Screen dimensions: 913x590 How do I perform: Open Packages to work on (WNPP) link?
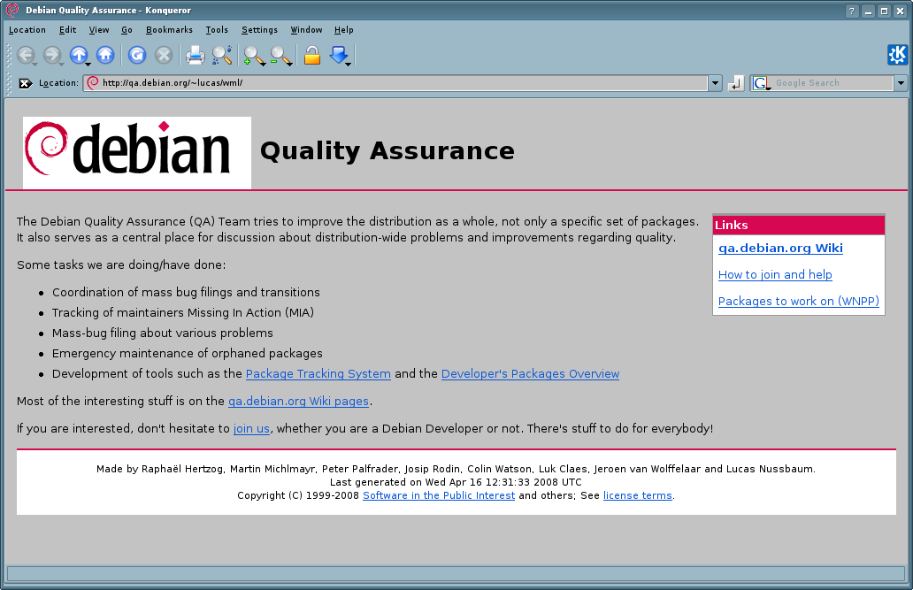coord(798,301)
